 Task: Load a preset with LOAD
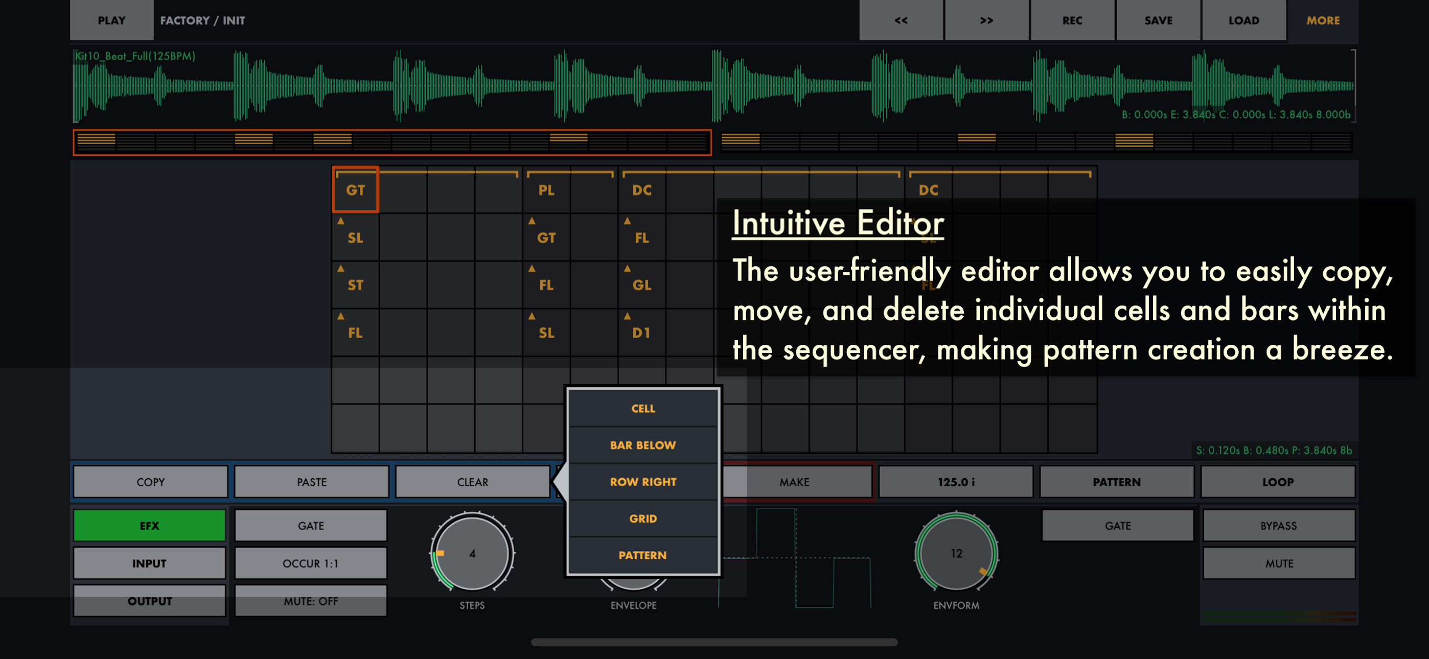1243,20
